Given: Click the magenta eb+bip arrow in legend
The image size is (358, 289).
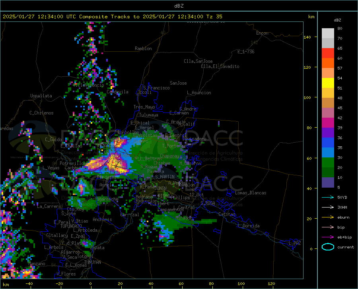Looking at the screenshot, I should click(328, 237).
